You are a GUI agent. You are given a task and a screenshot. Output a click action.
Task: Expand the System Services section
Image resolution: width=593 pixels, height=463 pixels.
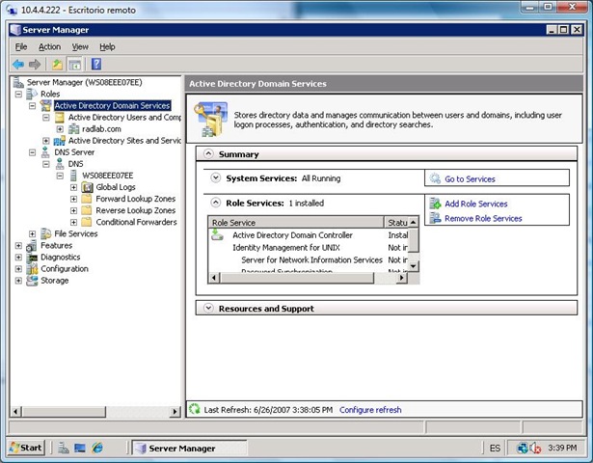pos(215,177)
